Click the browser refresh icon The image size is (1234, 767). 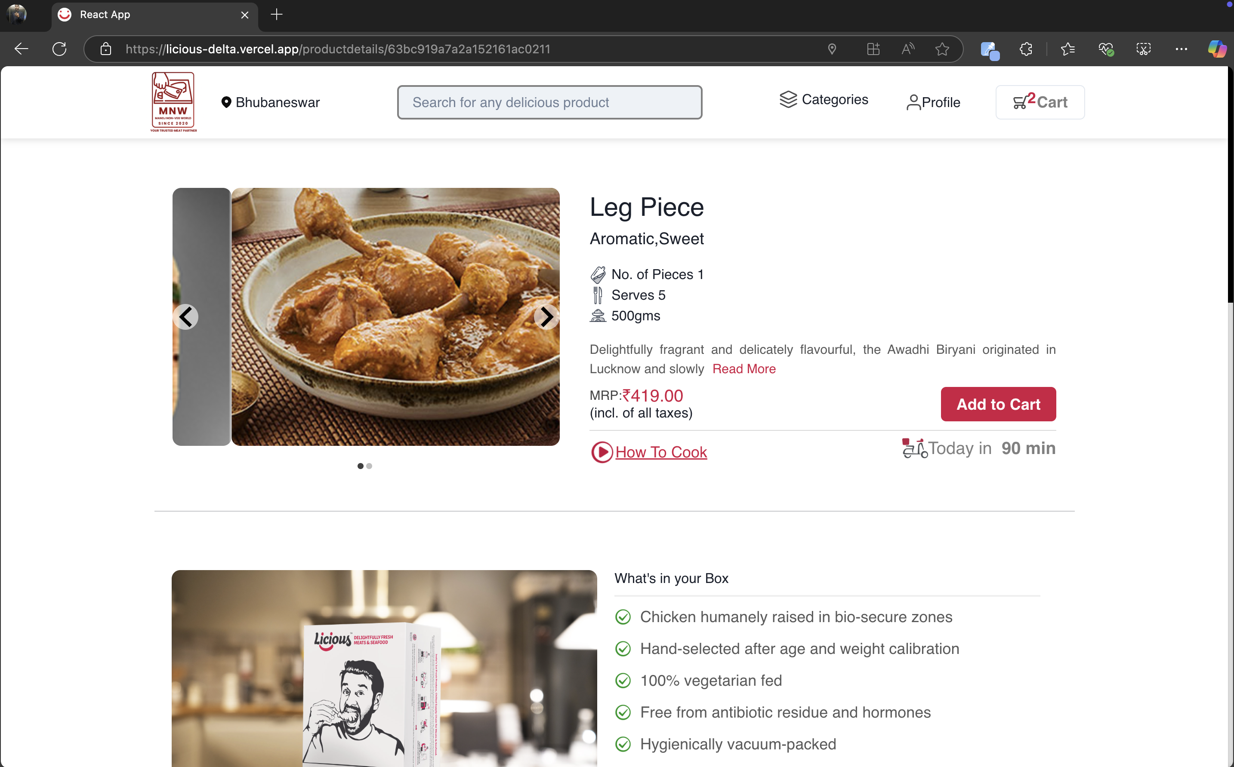click(x=59, y=49)
